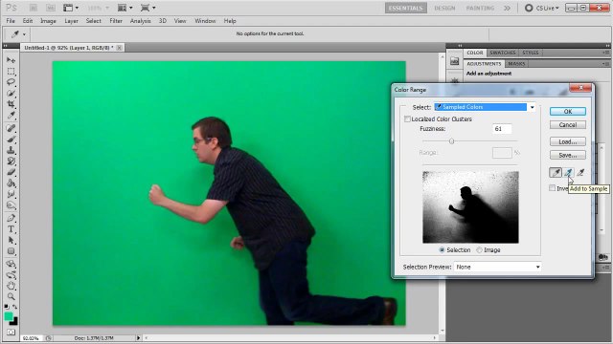Tick the Invert checkbox

[x=552, y=188]
